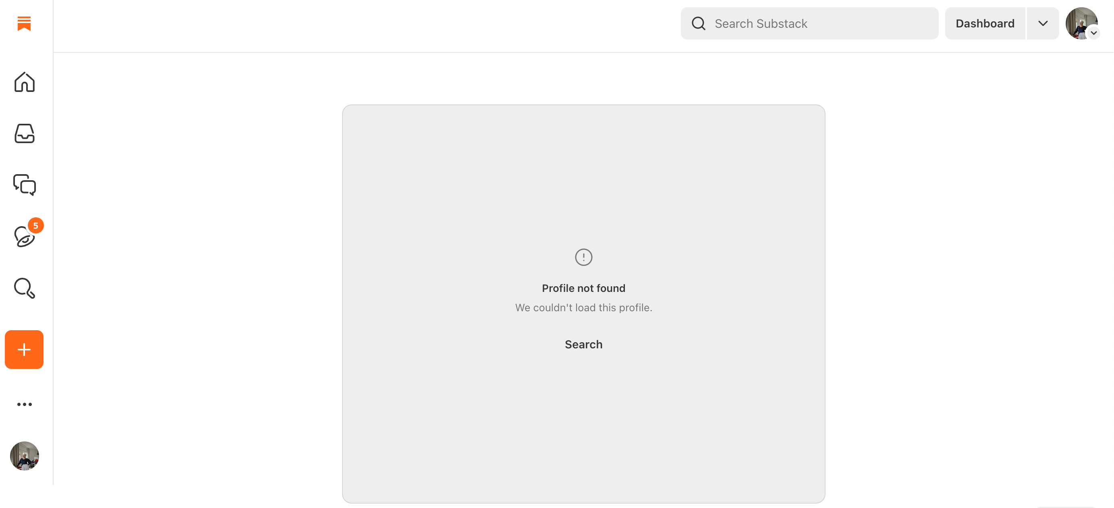The height and width of the screenshot is (508, 1114).
Task: Click the Substack logo icon
Action: click(24, 23)
